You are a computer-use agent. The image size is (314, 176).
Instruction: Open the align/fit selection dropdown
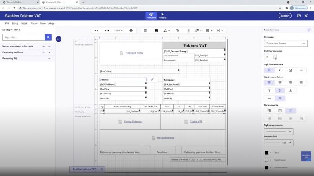click(220, 30)
